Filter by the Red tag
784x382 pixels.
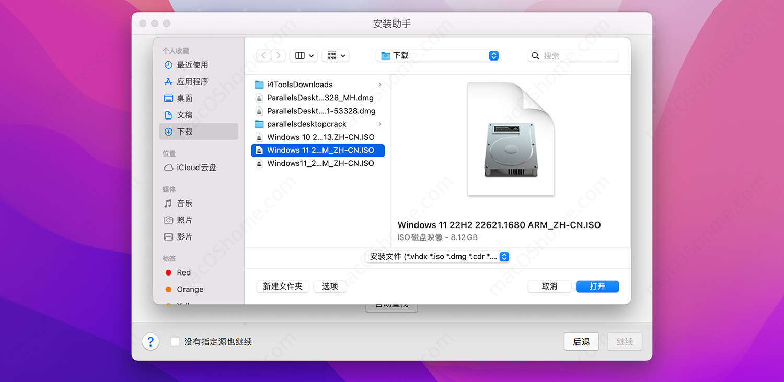183,272
